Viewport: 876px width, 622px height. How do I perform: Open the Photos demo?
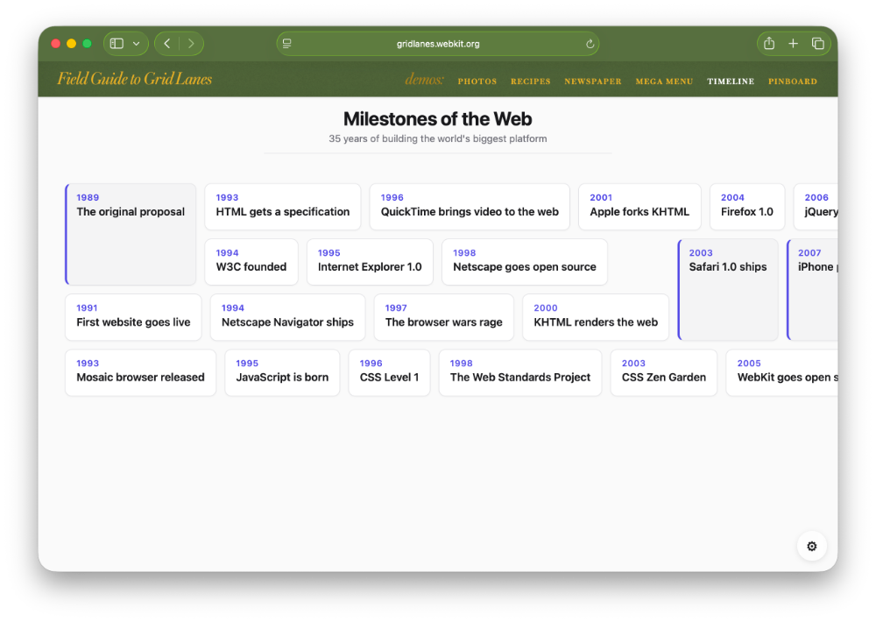[x=477, y=81]
